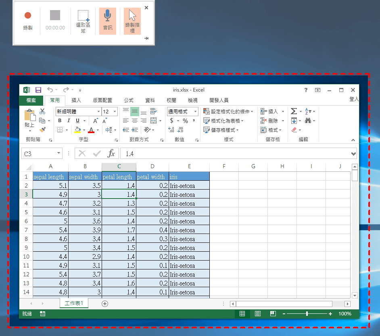
Task: Open the 公式 ribbon tab
Action: [128, 100]
